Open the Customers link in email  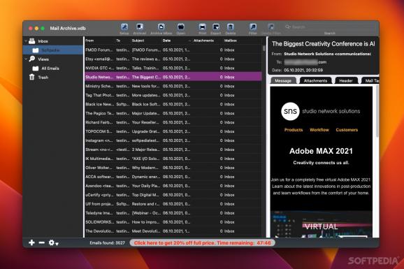pyautogui.click(x=347, y=130)
